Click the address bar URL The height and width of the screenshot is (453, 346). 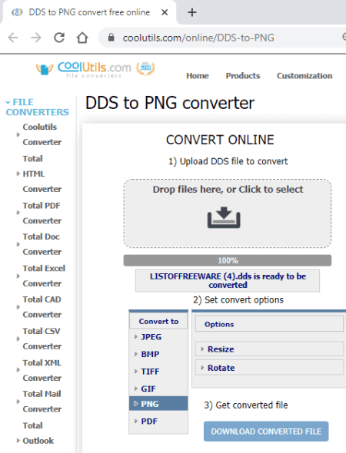point(198,38)
